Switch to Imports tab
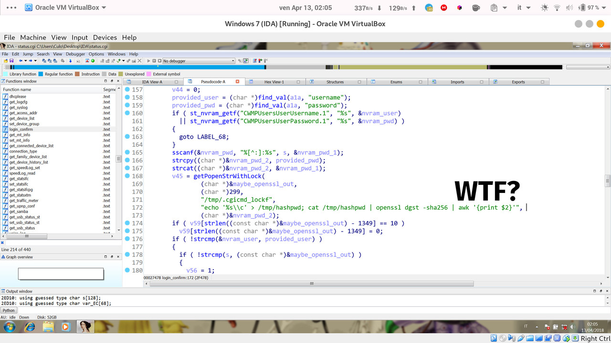611x343 pixels. click(x=457, y=82)
